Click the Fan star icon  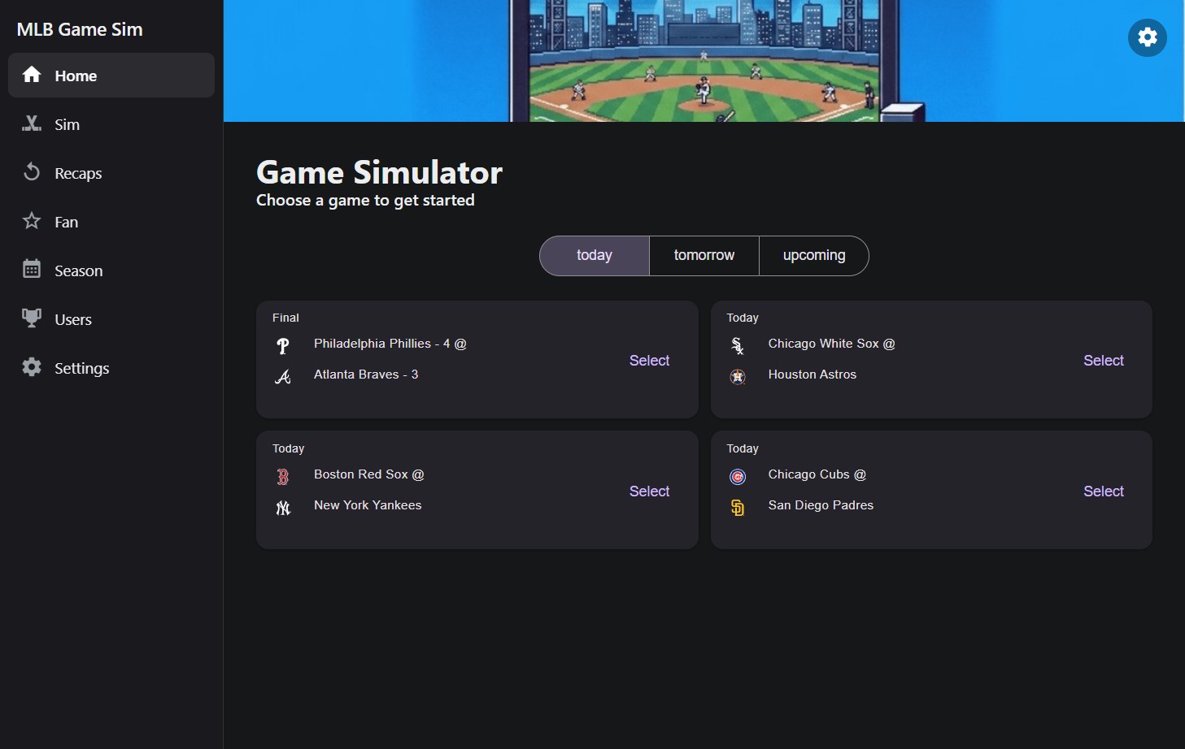tap(32, 221)
